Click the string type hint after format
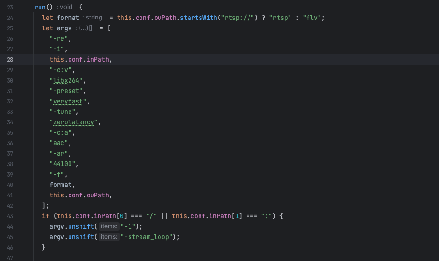Viewport: 439px width, 261px height. coord(94,18)
